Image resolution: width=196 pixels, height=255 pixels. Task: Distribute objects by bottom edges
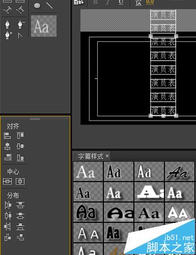click(x=20, y=227)
